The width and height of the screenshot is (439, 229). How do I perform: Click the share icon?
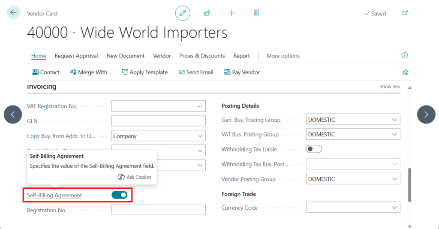207,13
